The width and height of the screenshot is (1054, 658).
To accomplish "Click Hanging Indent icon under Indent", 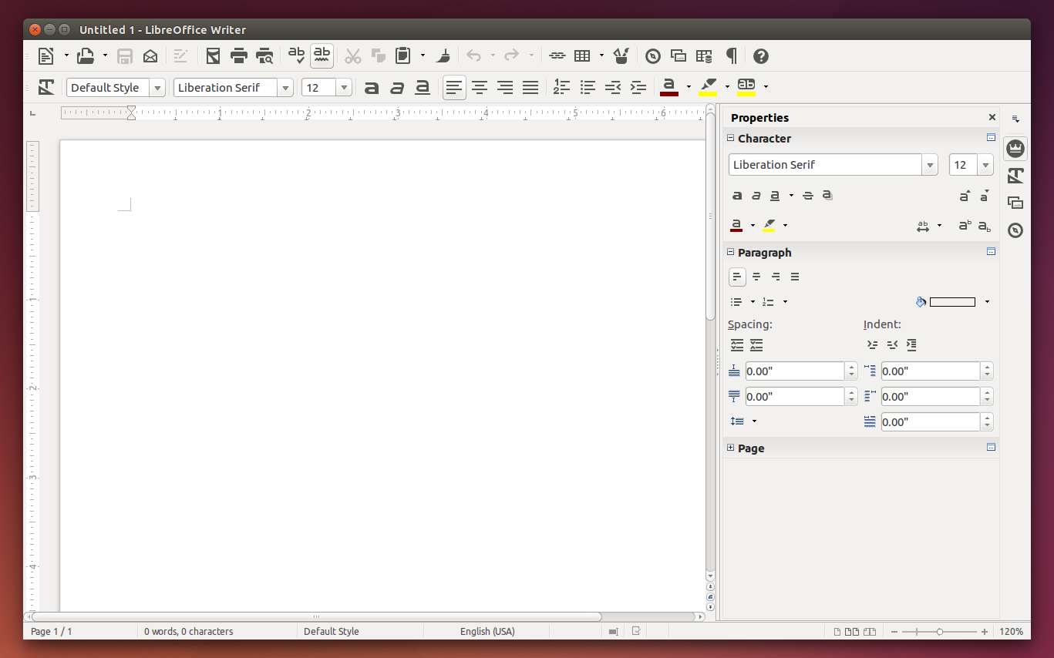I will tap(911, 345).
